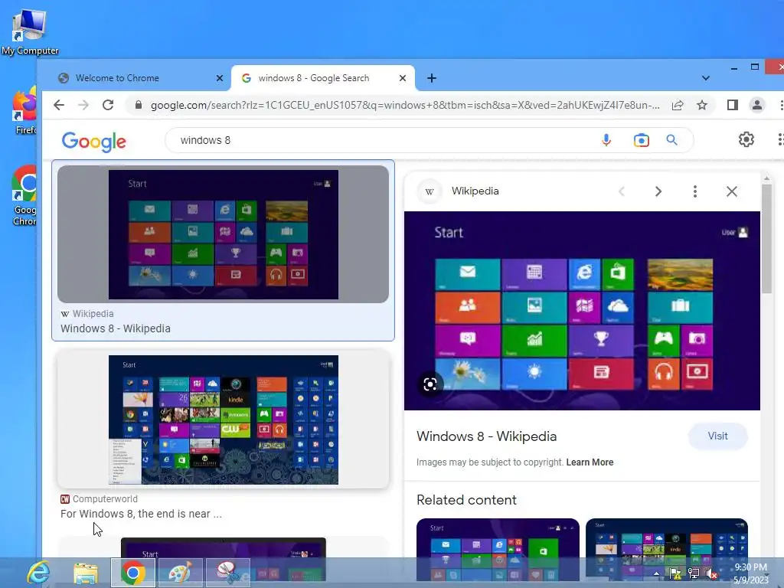The height and width of the screenshot is (588, 784).
Task: Show previous image in preview panel
Action: 622,191
